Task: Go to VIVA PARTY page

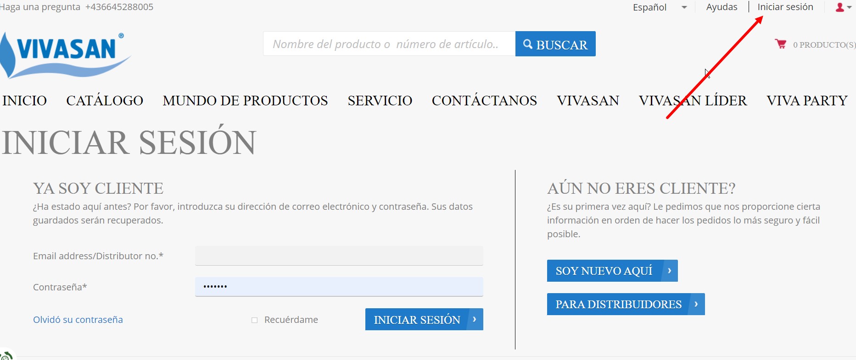Action: pyautogui.click(x=807, y=101)
